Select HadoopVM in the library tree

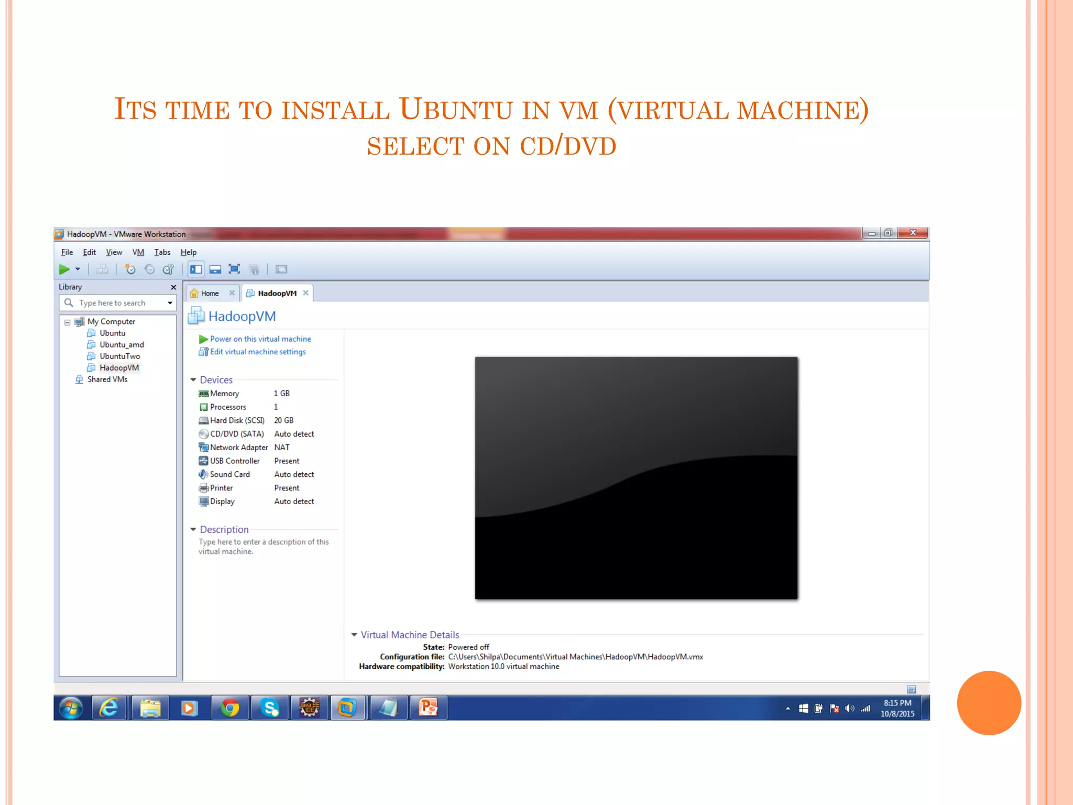[x=119, y=367]
